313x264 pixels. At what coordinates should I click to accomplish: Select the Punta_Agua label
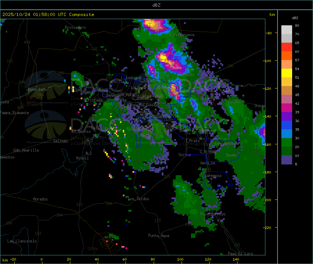159,236
